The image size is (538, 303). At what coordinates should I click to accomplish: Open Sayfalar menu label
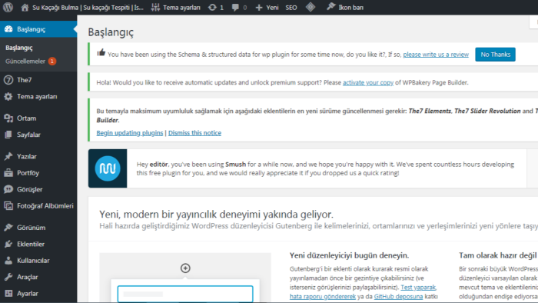(x=28, y=135)
